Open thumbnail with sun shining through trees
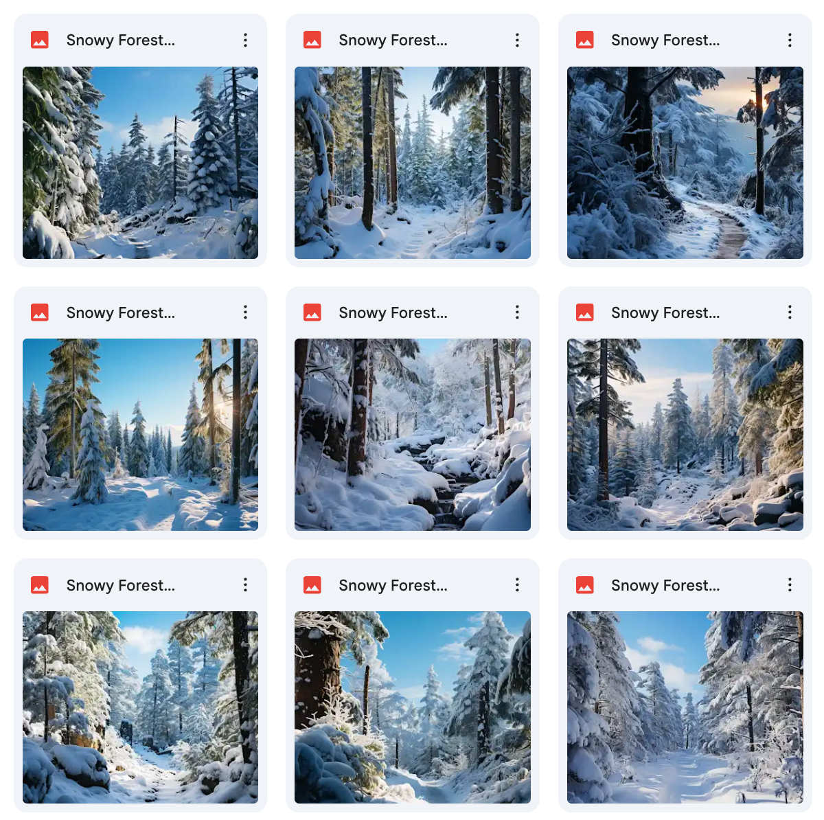This screenshot has height=820, width=824. (140, 435)
